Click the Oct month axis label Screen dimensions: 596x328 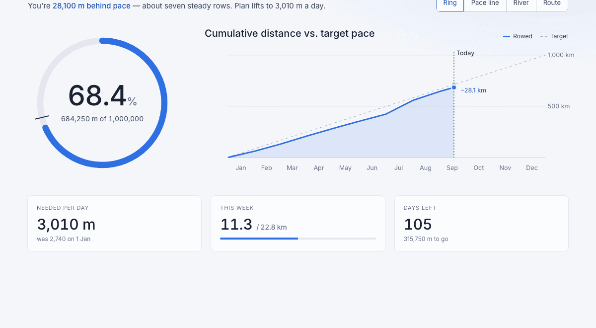[x=479, y=168]
